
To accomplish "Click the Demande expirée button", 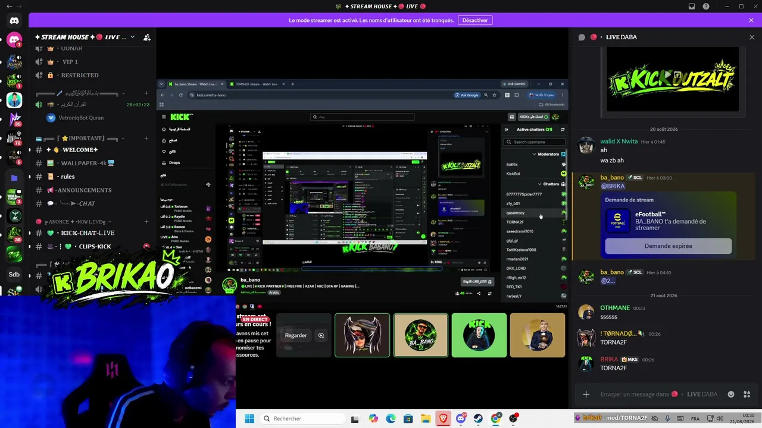I will coord(668,246).
